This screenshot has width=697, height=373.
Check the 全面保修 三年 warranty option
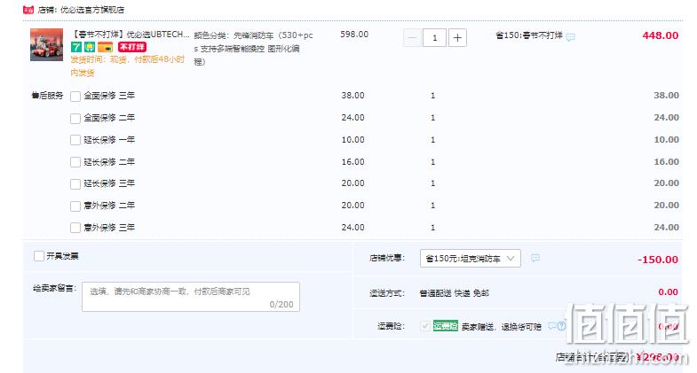[x=75, y=96]
